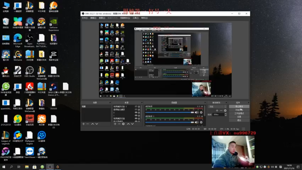The image size is (302, 170).
Task: Open the 场景集合(S) menu
Action: click(x=125, y=18)
